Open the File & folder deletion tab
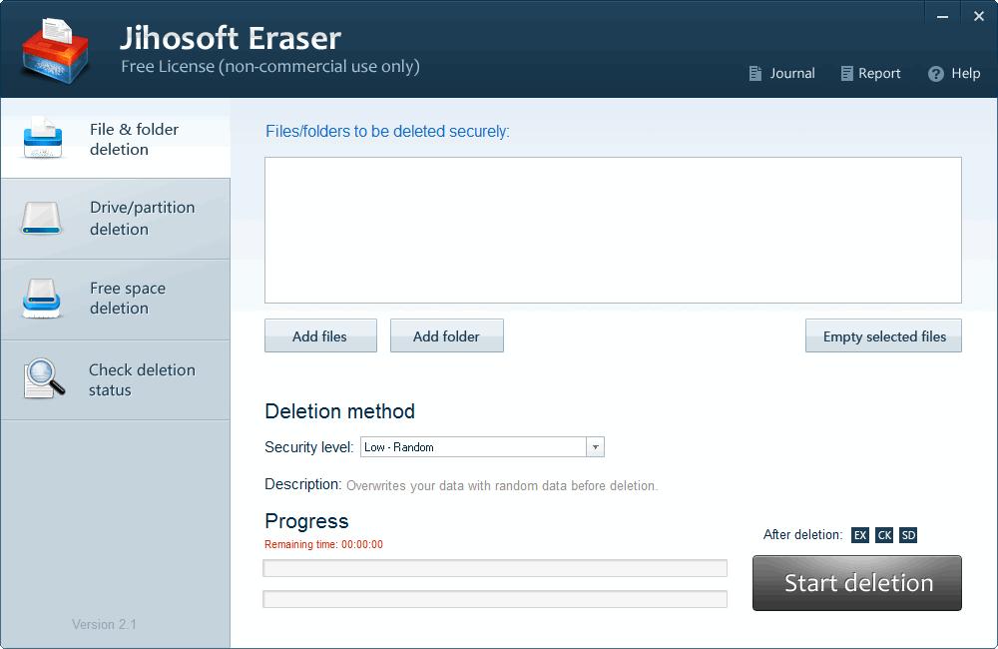Image resolution: width=998 pixels, height=649 pixels. 116,138
